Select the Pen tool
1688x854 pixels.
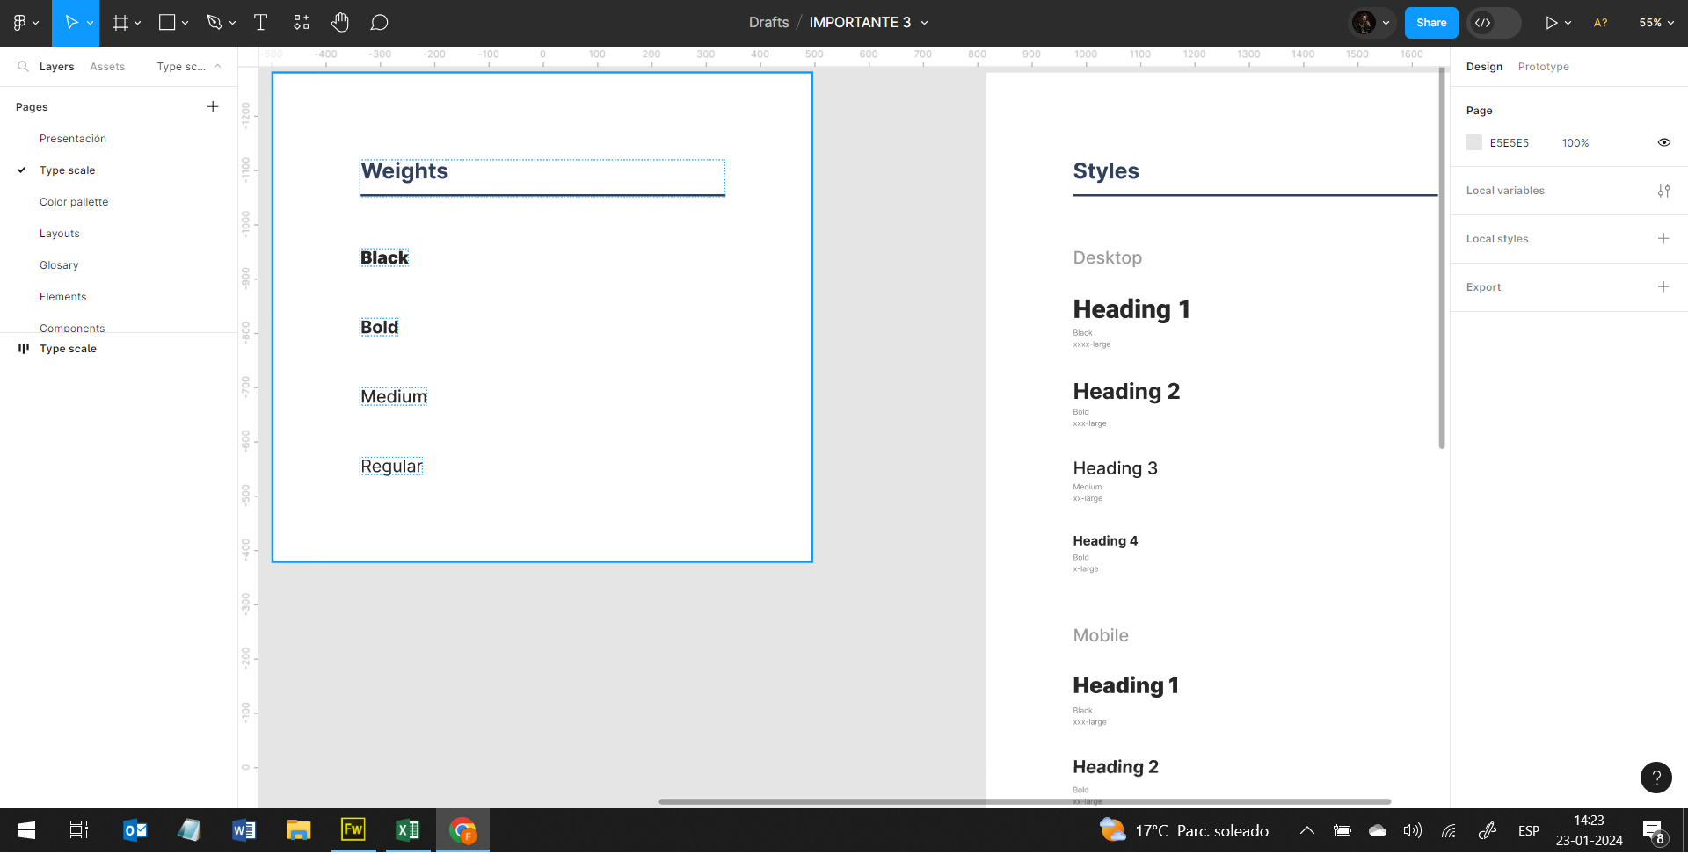point(214,23)
